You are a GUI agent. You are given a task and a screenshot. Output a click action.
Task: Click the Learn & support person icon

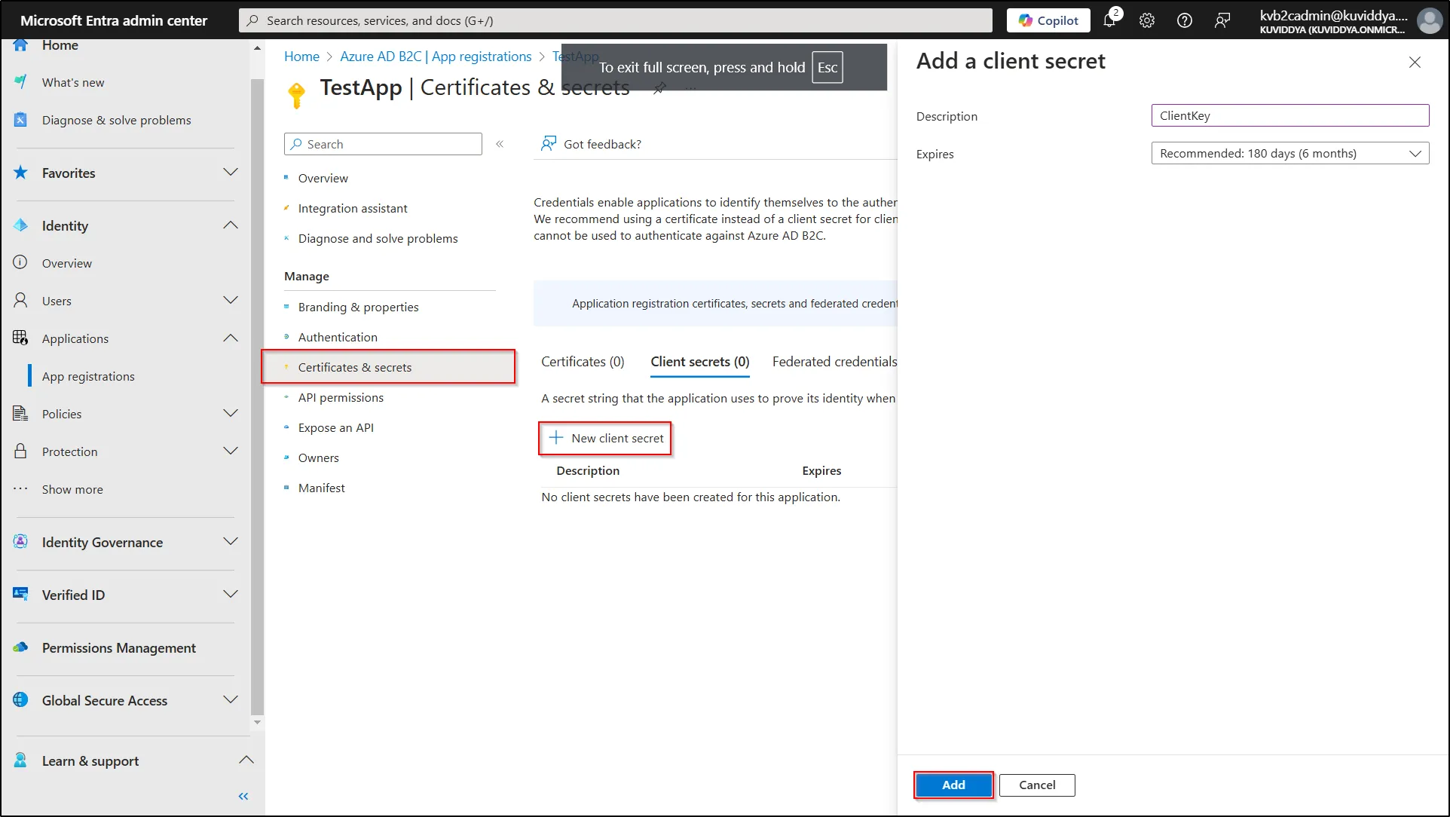[x=21, y=760]
